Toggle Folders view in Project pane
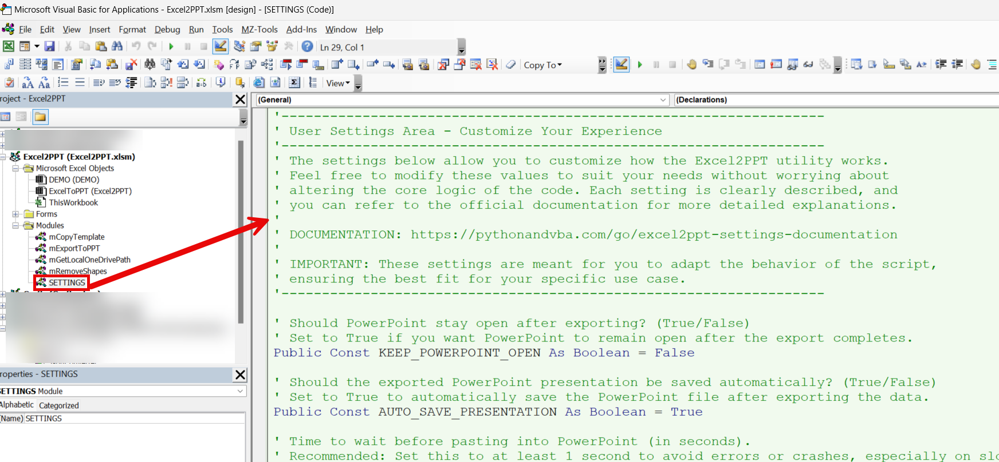The image size is (999, 462). point(40,117)
